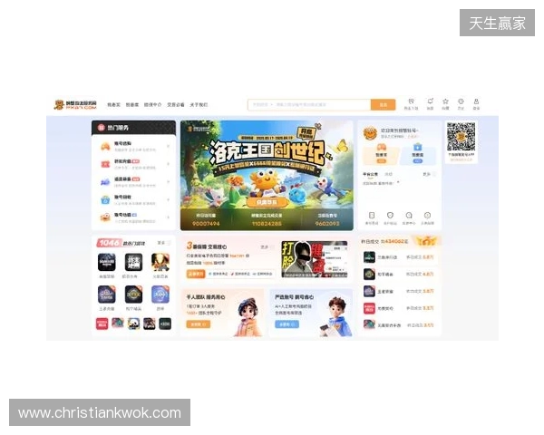The image size is (544, 435).
Task: Open the search category dropdown
Action: point(263,104)
